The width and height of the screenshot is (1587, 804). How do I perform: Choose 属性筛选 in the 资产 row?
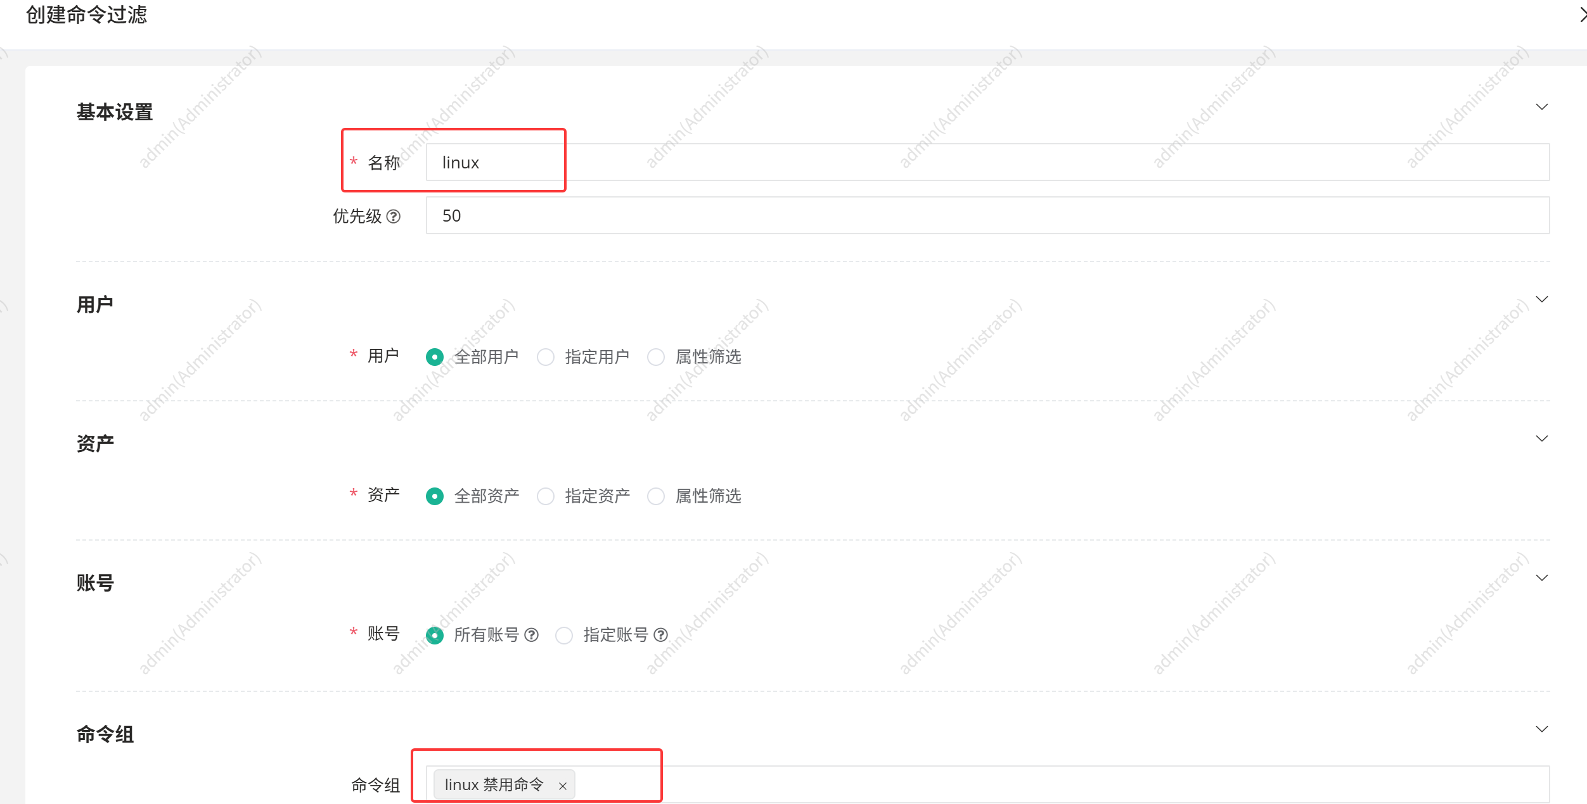click(x=656, y=496)
